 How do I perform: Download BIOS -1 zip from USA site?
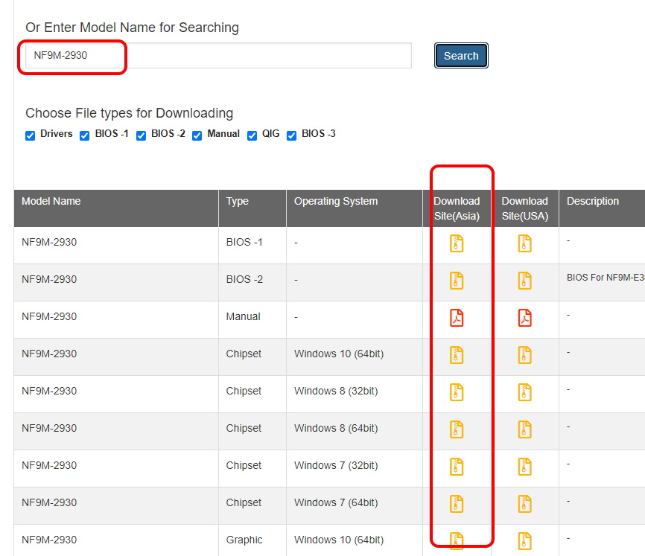click(525, 243)
